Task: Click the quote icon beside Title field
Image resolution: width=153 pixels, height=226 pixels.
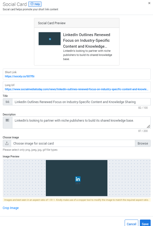Action: (x=7, y=102)
